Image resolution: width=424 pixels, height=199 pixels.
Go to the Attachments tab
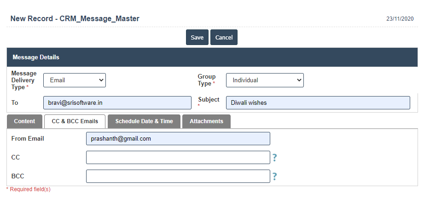pos(206,121)
